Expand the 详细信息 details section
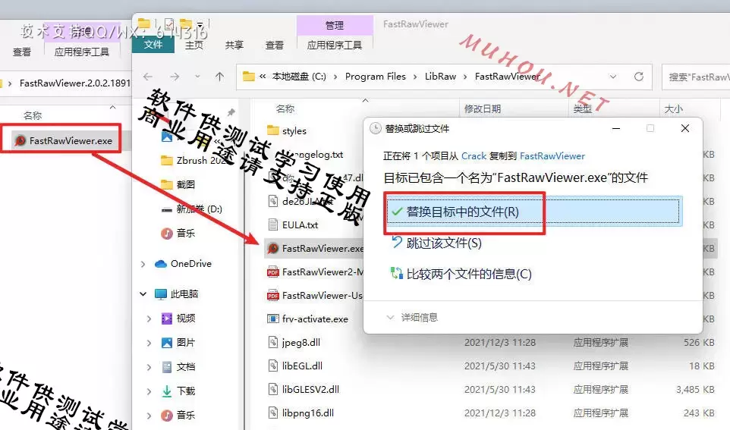The image size is (730, 430). 412,317
